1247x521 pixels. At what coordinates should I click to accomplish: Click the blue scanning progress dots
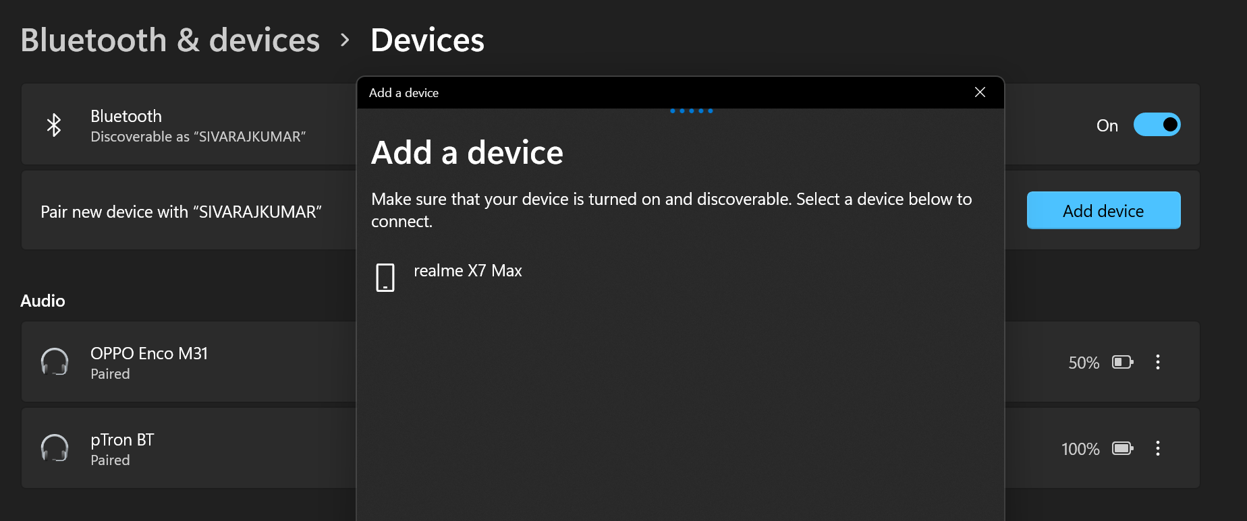click(x=691, y=109)
